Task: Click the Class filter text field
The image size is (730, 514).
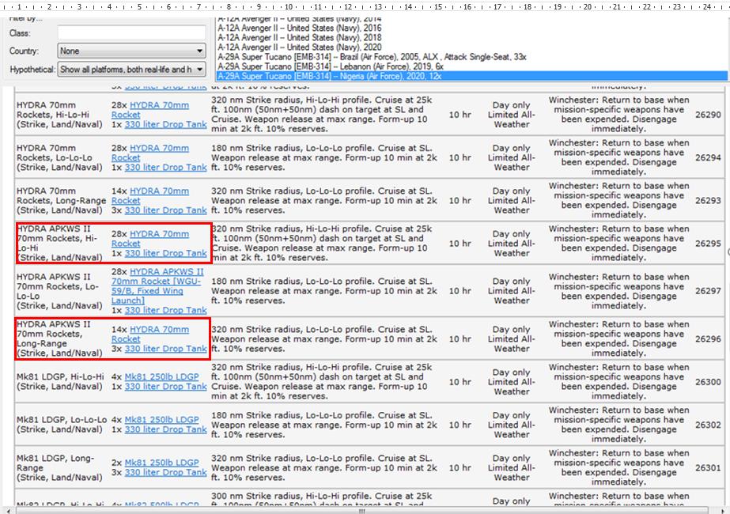Action: (131, 33)
